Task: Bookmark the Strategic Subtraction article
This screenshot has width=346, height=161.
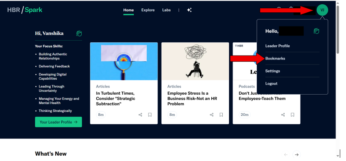Action: coord(150,115)
